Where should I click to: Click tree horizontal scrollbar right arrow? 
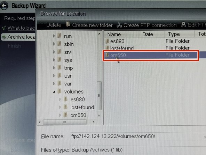[93, 122]
